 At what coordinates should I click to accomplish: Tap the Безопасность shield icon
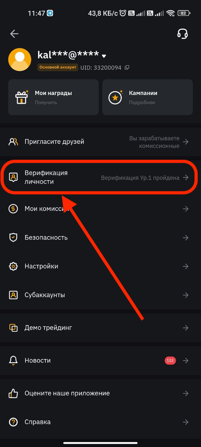tap(13, 237)
